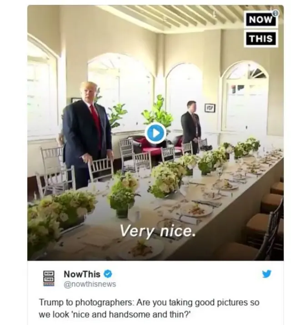
Task: Play the NowThis video
Action: click(155, 133)
